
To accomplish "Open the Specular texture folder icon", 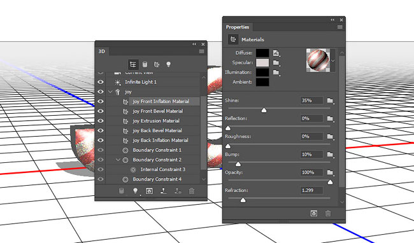I will [276, 63].
